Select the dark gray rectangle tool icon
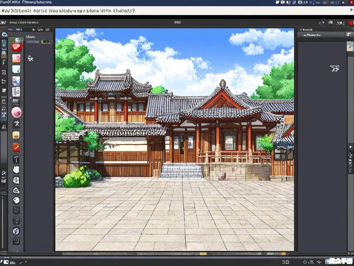Screen dimensions: 354x266 (x=16, y=102)
